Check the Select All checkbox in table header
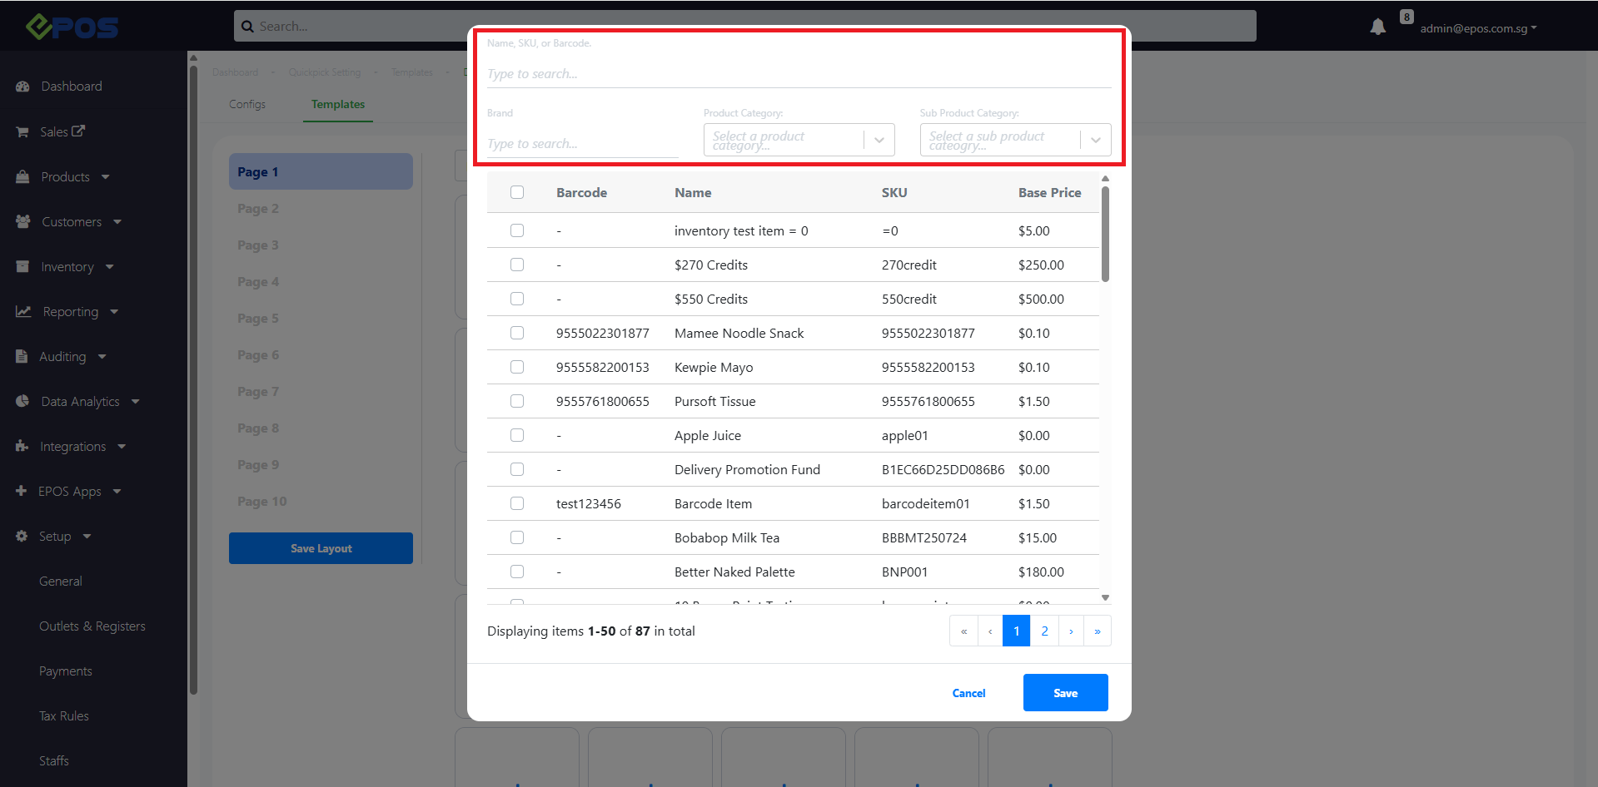The image size is (1598, 787). coord(517,192)
